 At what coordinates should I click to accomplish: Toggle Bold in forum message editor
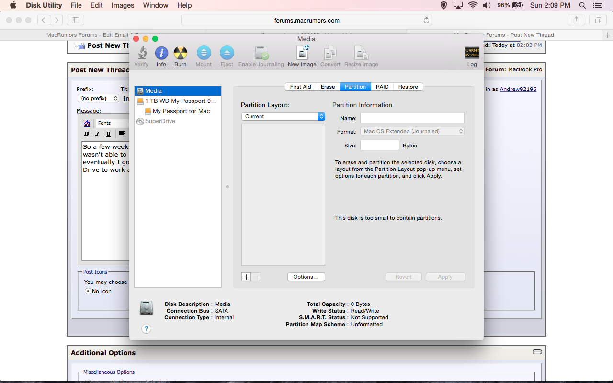(x=87, y=134)
